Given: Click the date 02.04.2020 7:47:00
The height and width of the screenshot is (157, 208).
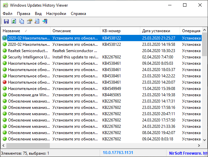Looking at the screenshot, I should click(x=157, y=57).
